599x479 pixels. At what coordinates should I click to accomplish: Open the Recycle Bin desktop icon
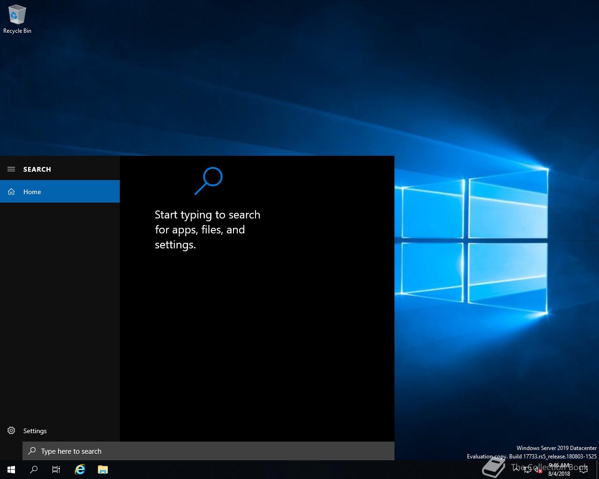pos(17,20)
